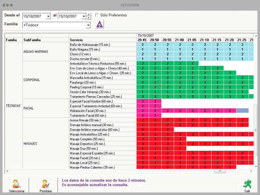260x195 pixels.
Task: Select service Masaje Facial (20 min.)
Action: click(103, 158)
